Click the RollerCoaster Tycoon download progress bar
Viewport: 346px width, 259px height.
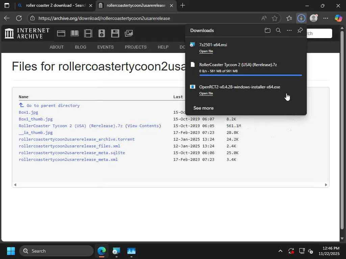coord(250,75)
